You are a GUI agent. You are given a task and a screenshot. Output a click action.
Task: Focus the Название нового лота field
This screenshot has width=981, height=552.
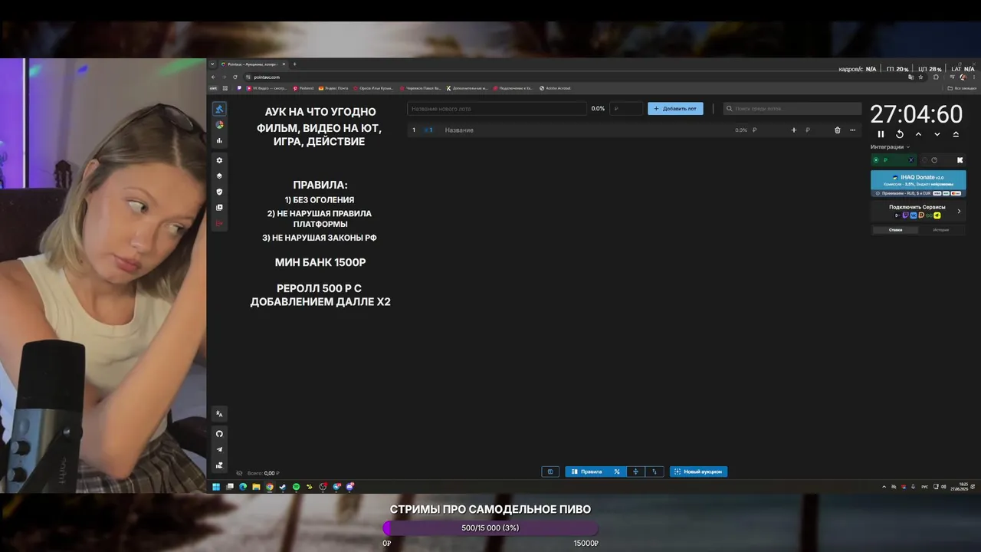pos(497,109)
